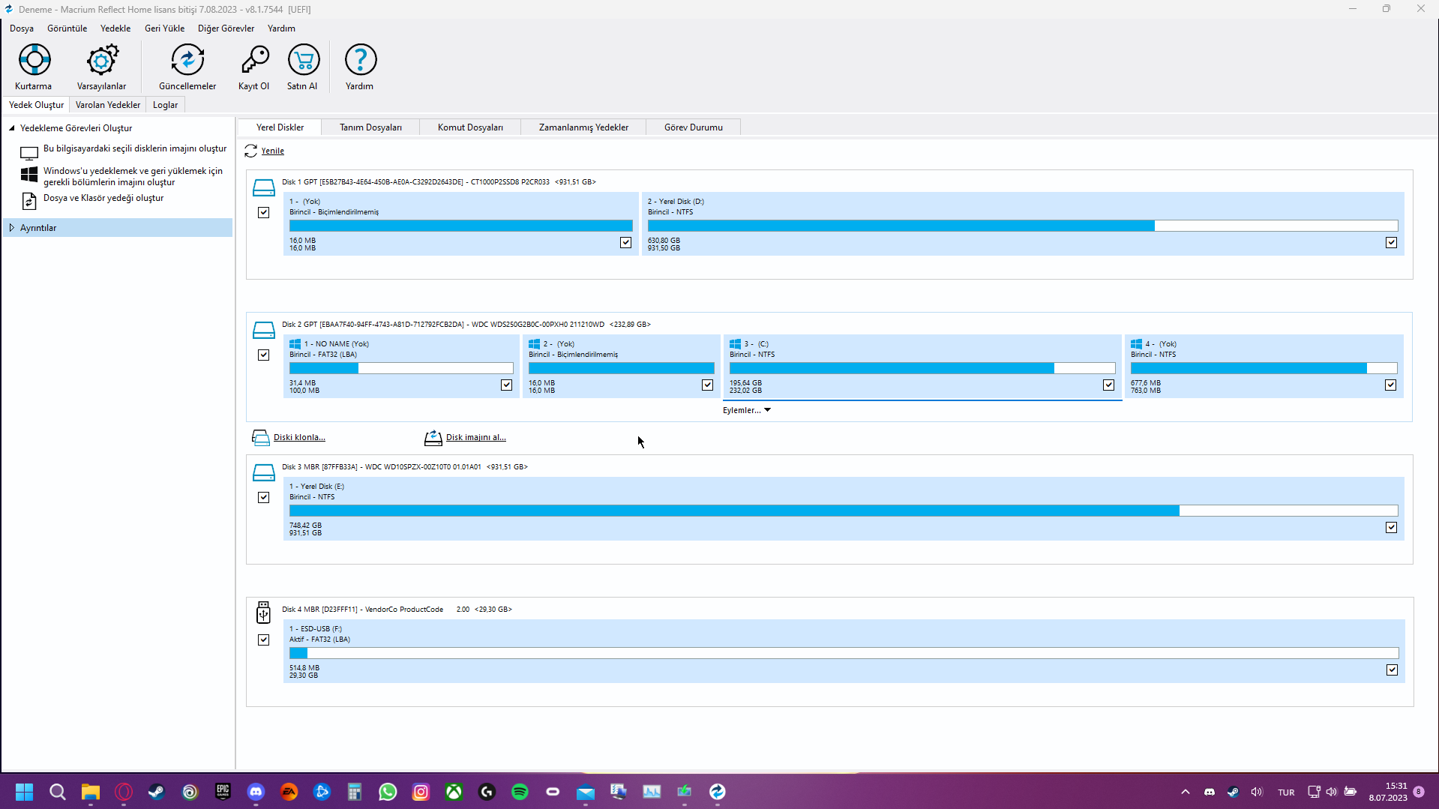
Task: Select the Disk 1 drive icon
Action: [263, 187]
